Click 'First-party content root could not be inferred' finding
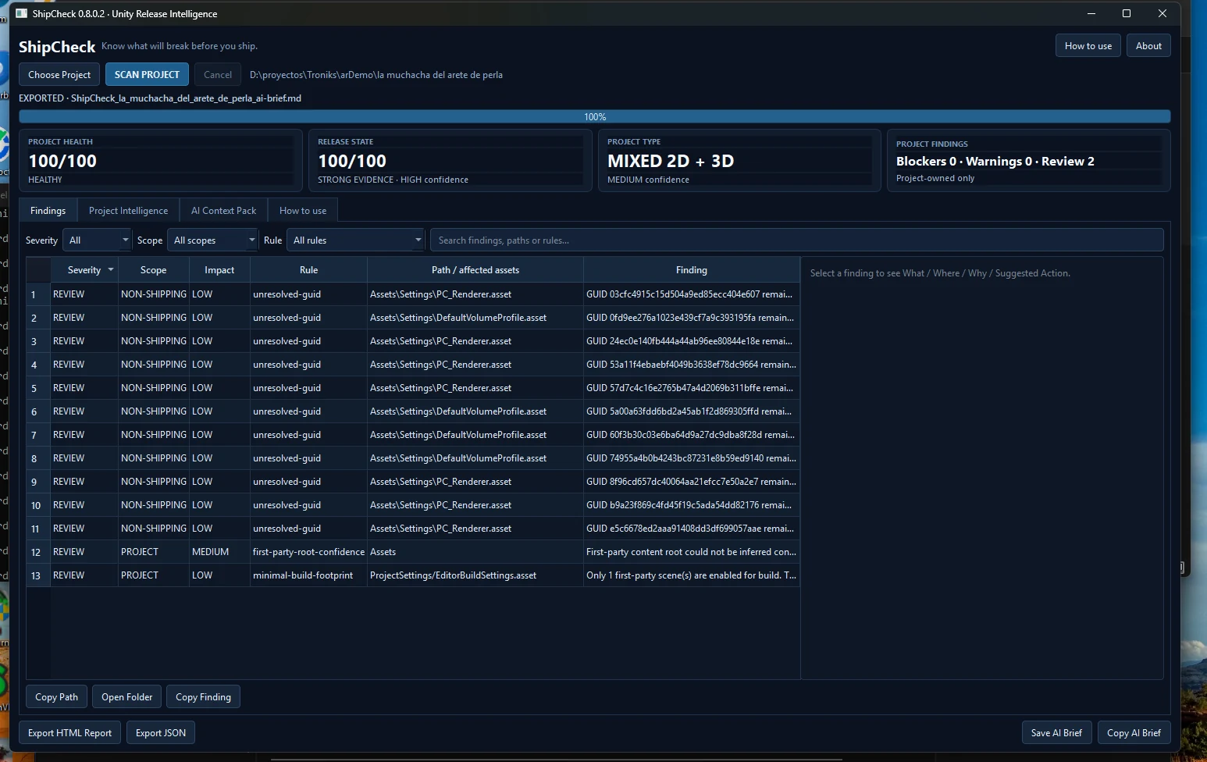Viewport: 1207px width, 762px height. [691, 552]
